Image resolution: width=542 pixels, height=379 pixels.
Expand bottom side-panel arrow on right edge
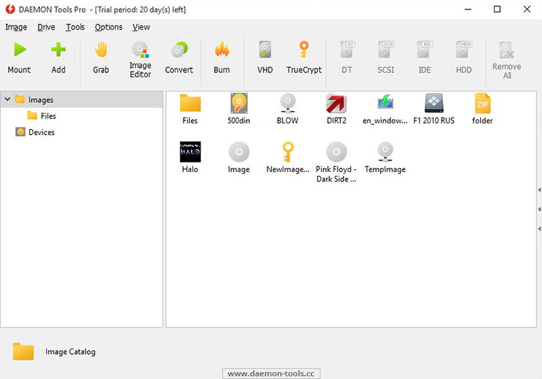tap(539, 229)
